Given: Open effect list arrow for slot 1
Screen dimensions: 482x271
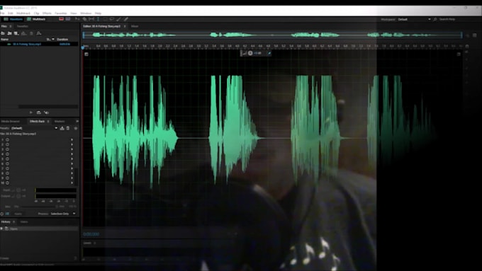Looking at the screenshot, I should (x=72, y=139).
